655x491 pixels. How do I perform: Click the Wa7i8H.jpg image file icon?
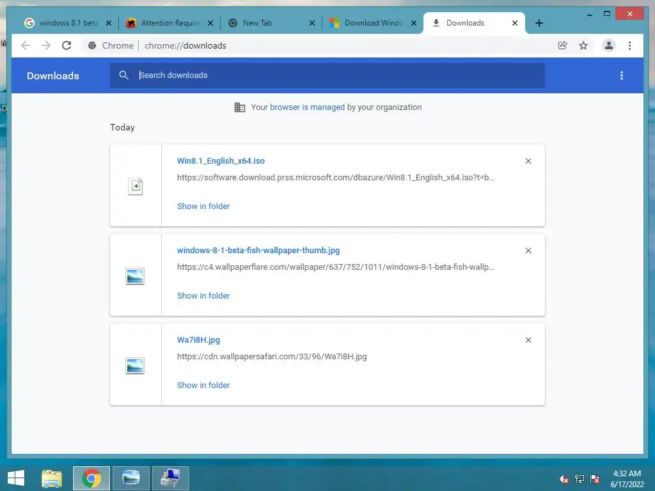point(135,366)
